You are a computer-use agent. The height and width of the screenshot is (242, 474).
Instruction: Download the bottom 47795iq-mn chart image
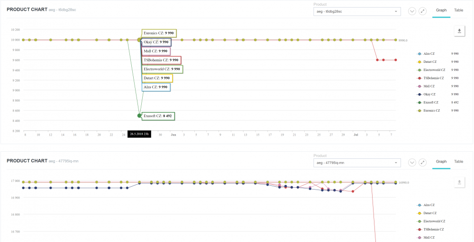coord(459,182)
